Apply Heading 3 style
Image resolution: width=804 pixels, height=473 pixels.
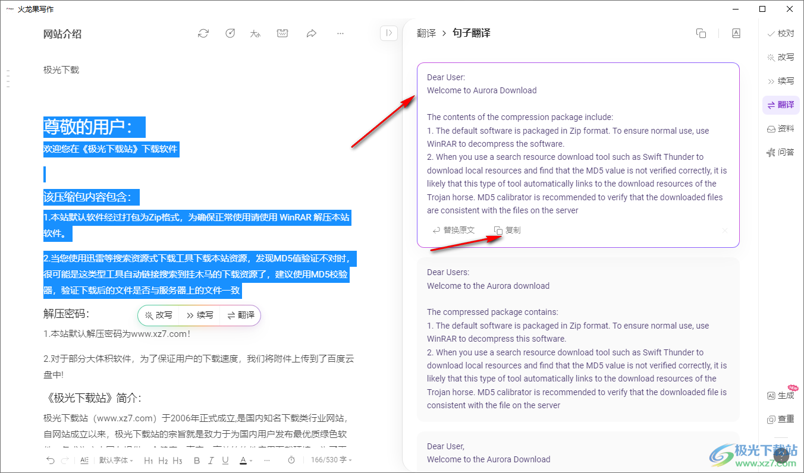(x=177, y=461)
